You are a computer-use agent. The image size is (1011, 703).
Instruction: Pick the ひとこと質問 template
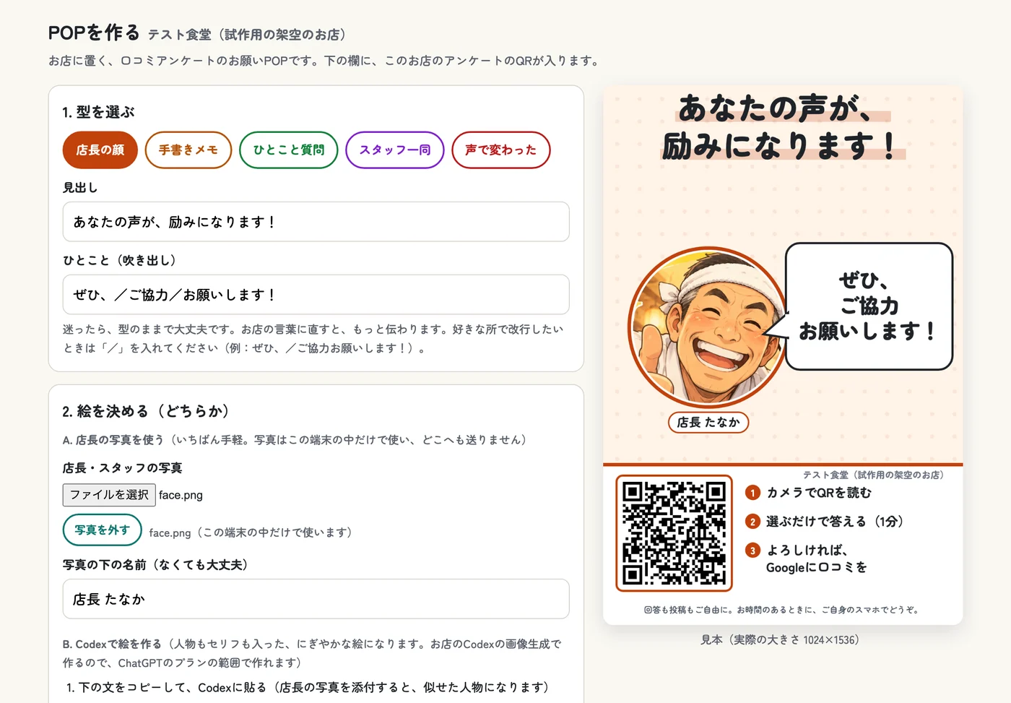tap(289, 150)
